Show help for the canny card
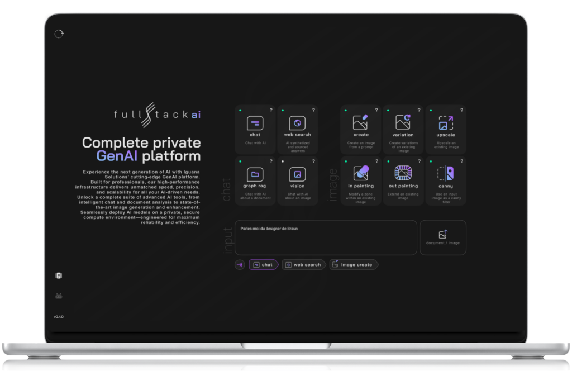Image resolution: width=572 pixels, height=371 pixels. click(x=461, y=161)
